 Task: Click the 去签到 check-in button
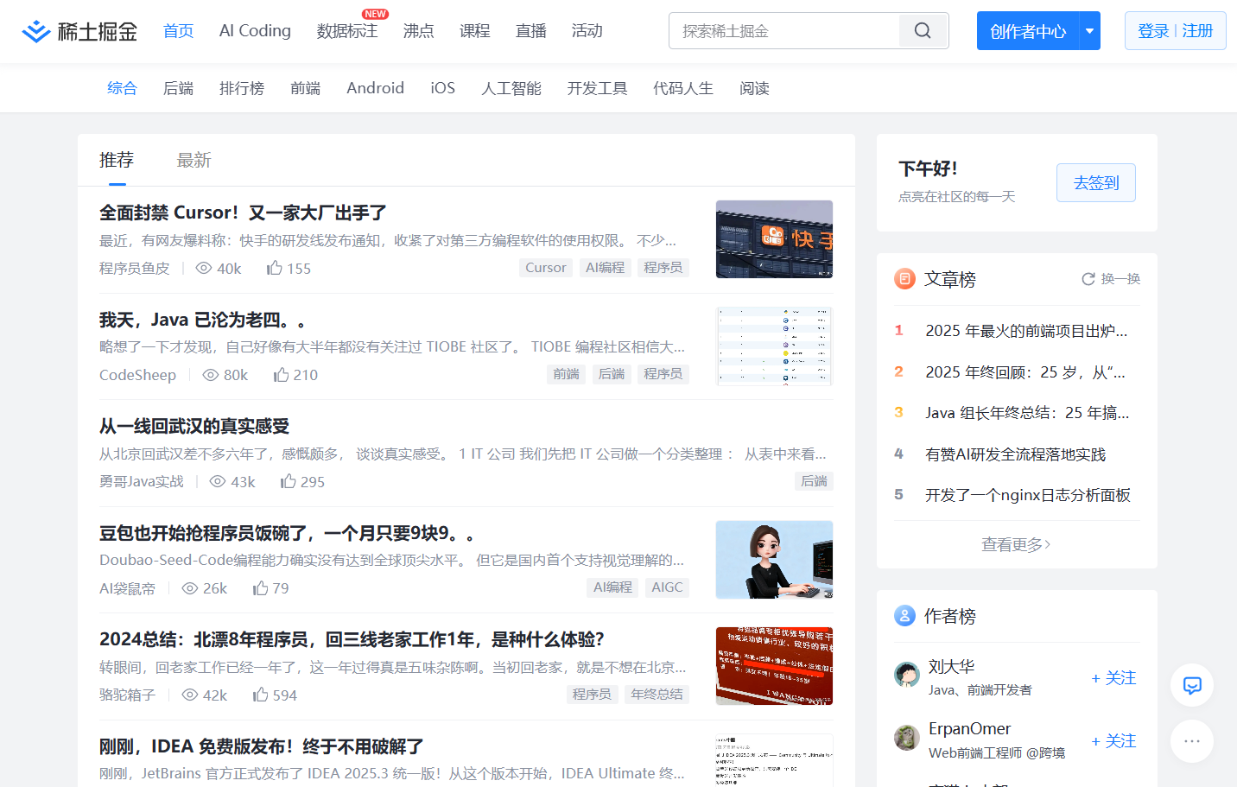pos(1095,183)
